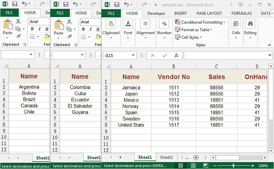Expand the formula bar with the chevron
The height and width of the screenshot is (169, 274).
coord(270,55)
